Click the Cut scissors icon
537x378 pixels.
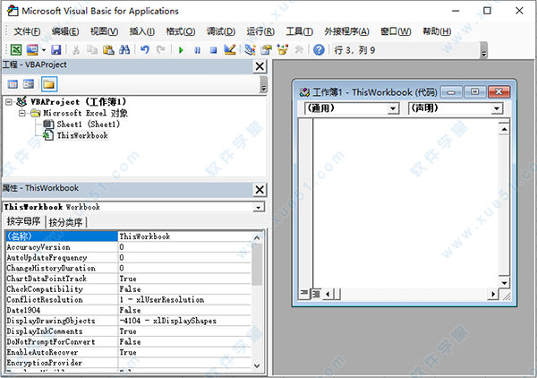pyautogui.click(x=76, y=50)
